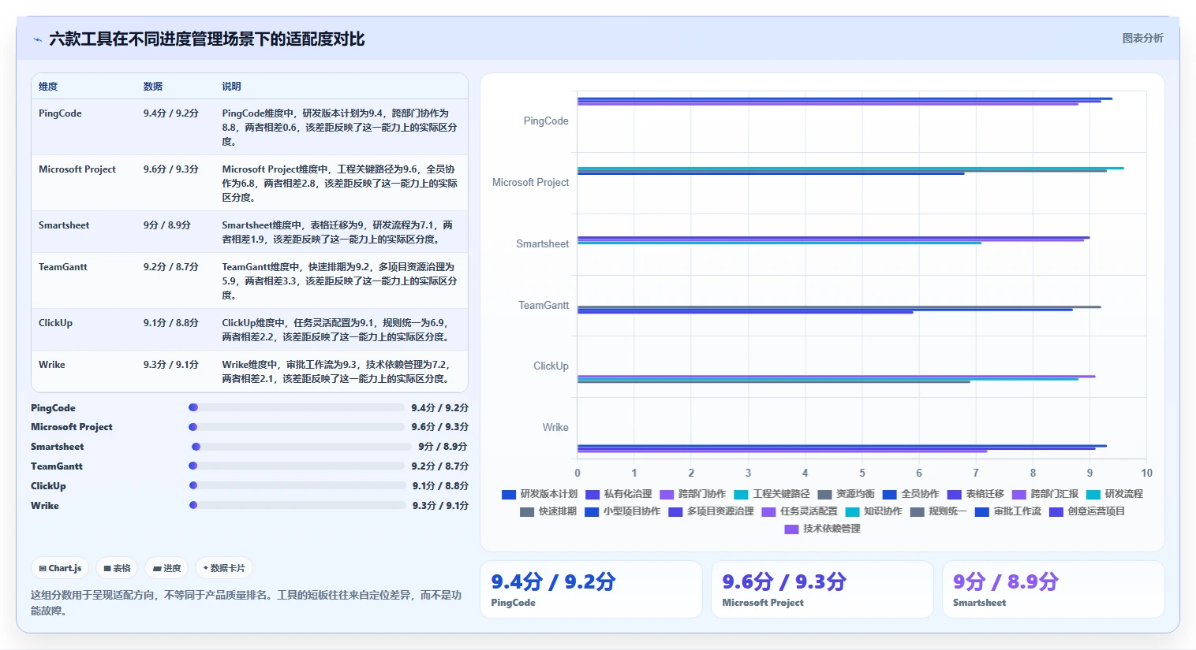The width and height of the screenshot is (1196, 650).
Task: Click the 维度 column header
Action: click(48, 87)
